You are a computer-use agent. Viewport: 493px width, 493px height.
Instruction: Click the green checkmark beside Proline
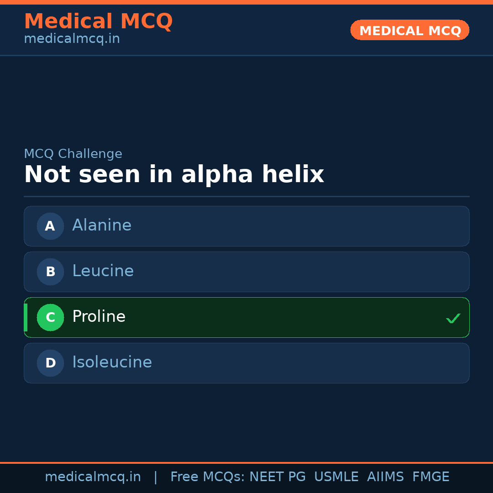pos(453,318)
